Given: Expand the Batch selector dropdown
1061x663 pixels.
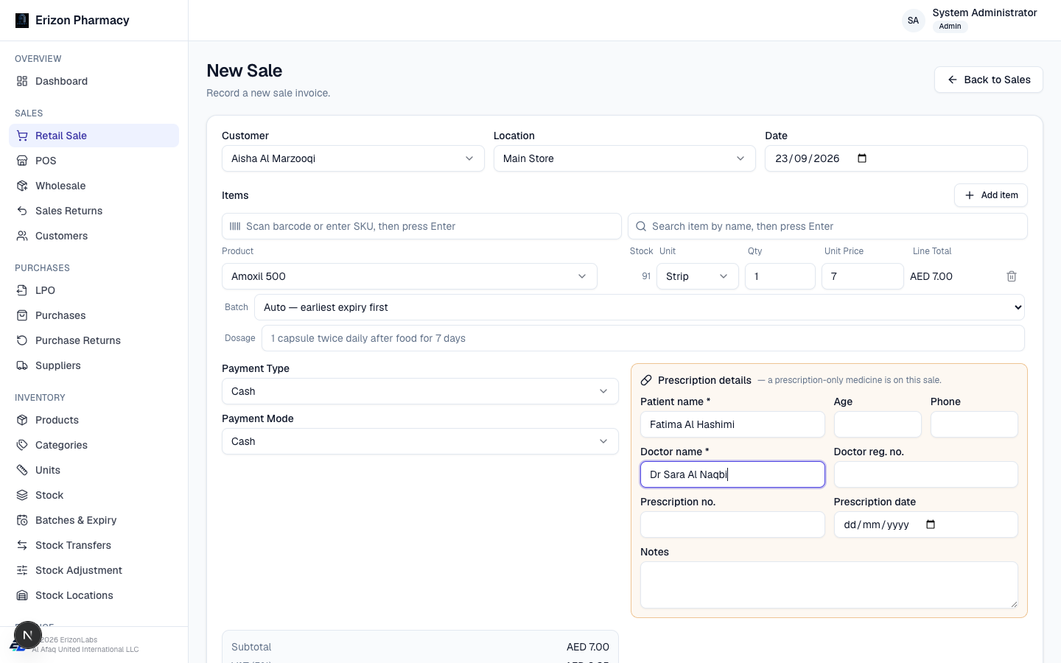Looking at the screenshot, I should pyautogui.click(x=640, y=307).
